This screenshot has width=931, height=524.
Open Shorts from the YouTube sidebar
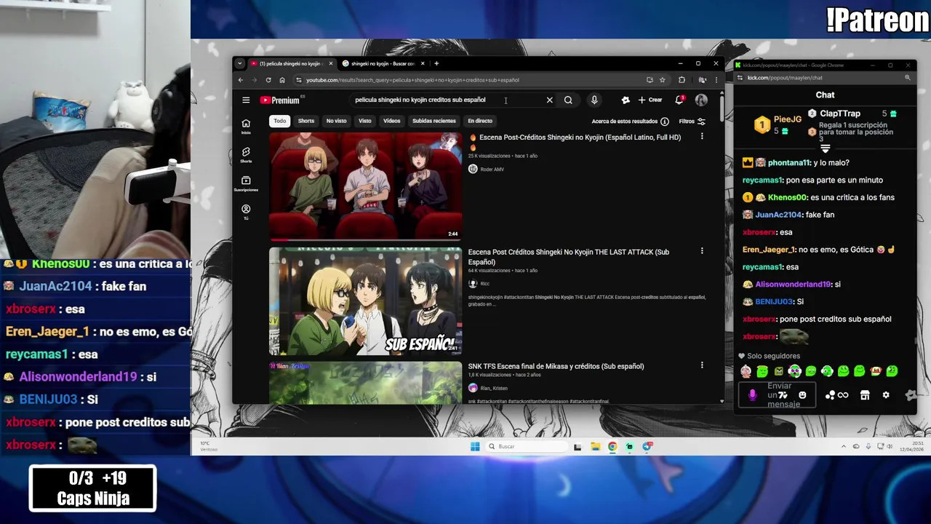(x=246, y=154)
